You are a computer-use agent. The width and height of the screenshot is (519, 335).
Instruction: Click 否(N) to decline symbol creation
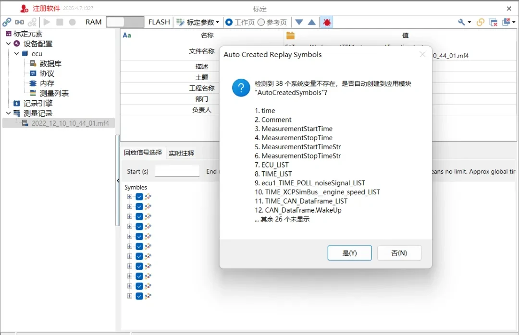(x=399, y=253)
